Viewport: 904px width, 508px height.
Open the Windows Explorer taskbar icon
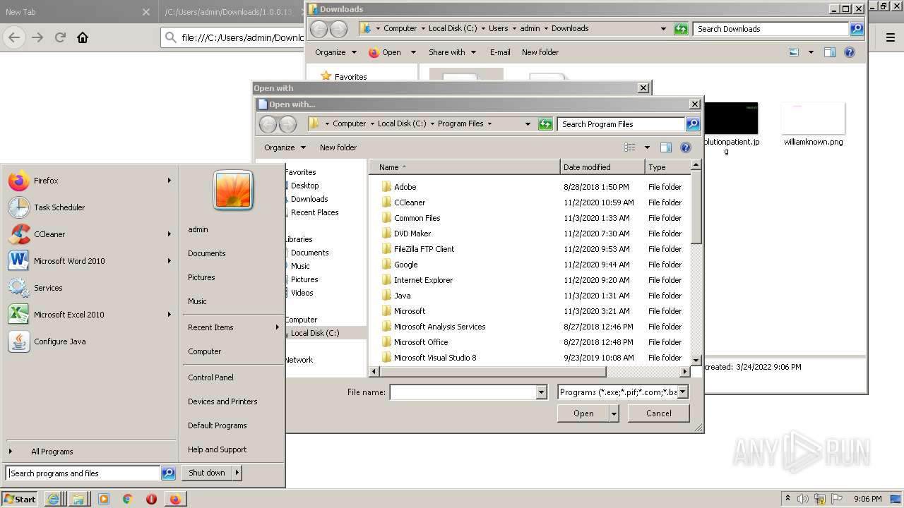pos(78,499)
